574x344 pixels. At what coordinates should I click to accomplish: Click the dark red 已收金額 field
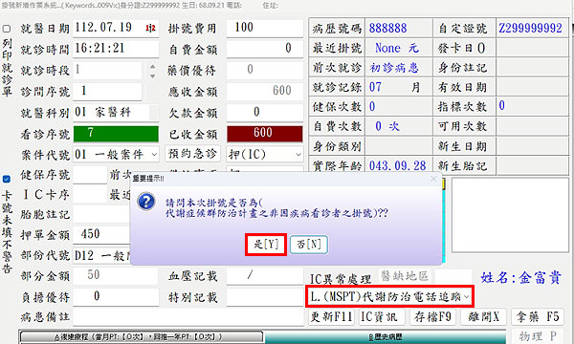(265, 134)
